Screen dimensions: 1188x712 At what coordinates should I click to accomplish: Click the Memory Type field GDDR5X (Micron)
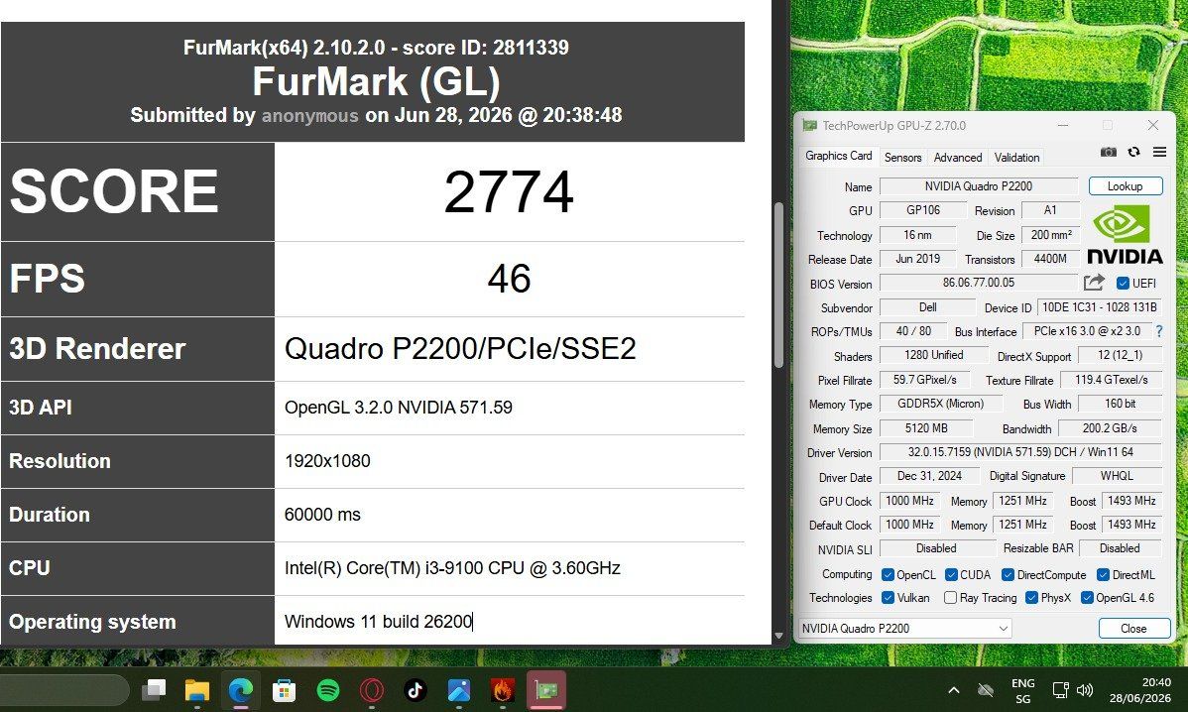pyautogui.click(x=940, y=404)
